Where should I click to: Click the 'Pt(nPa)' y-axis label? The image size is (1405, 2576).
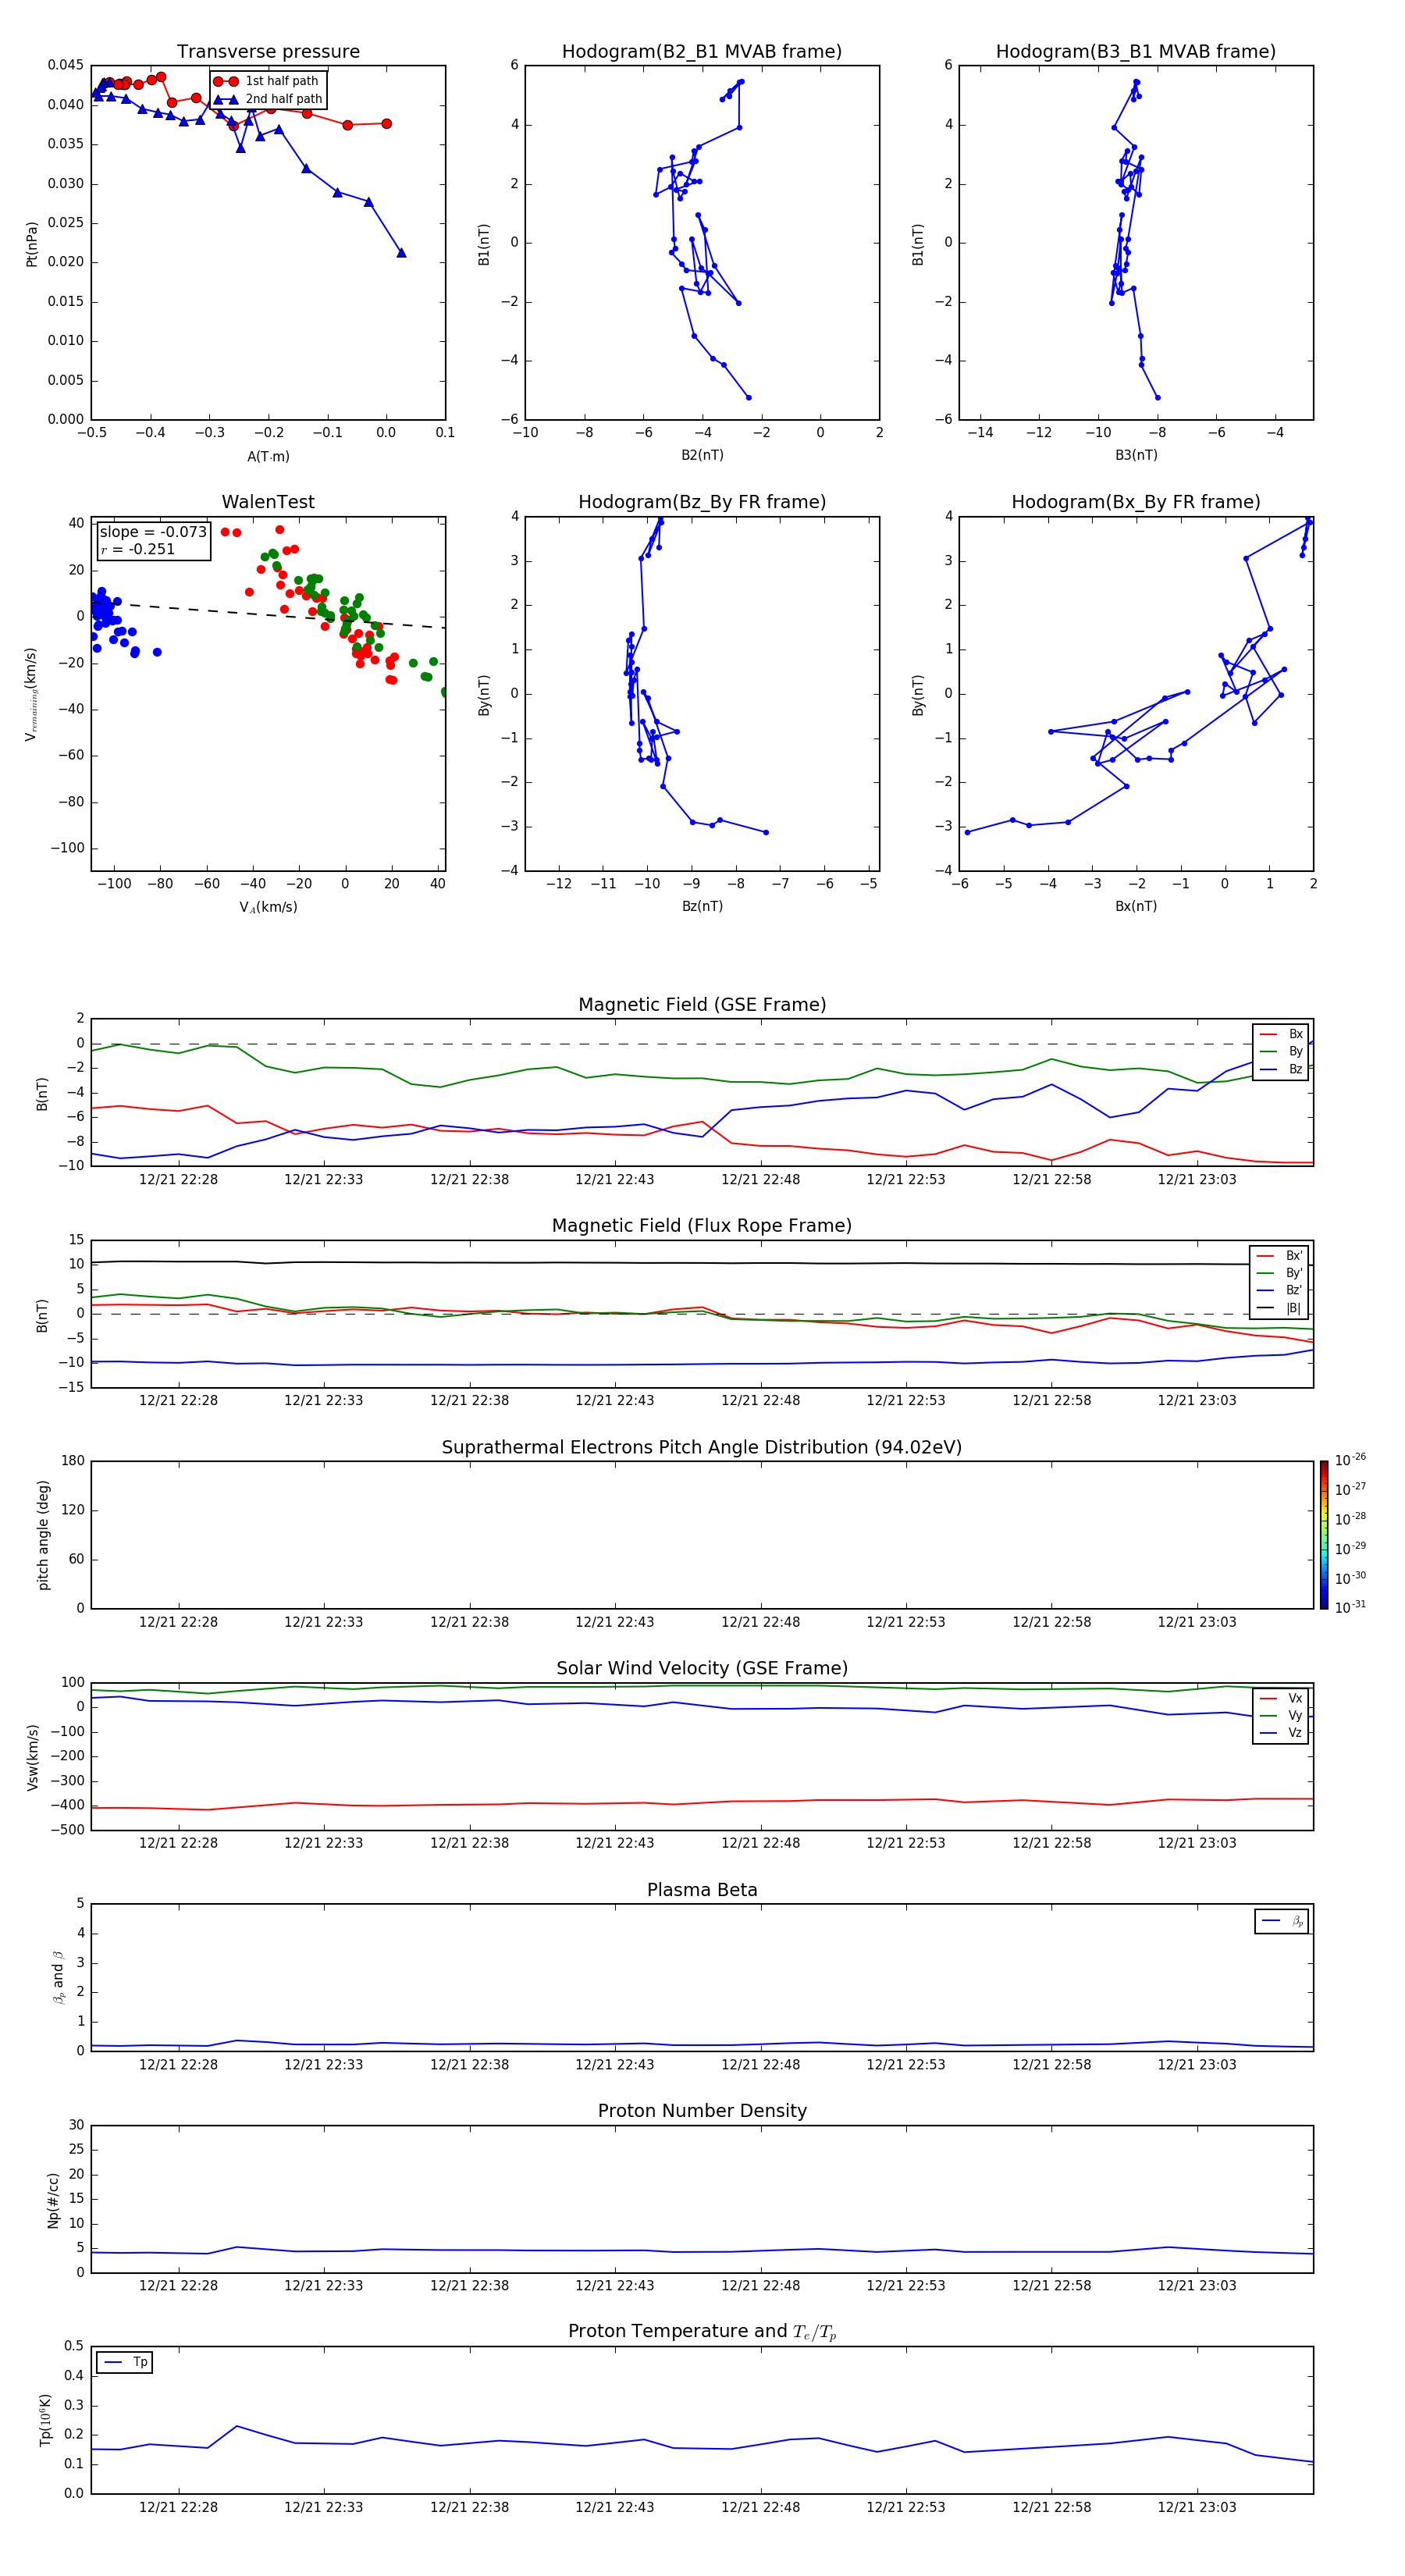click(32, 243)
